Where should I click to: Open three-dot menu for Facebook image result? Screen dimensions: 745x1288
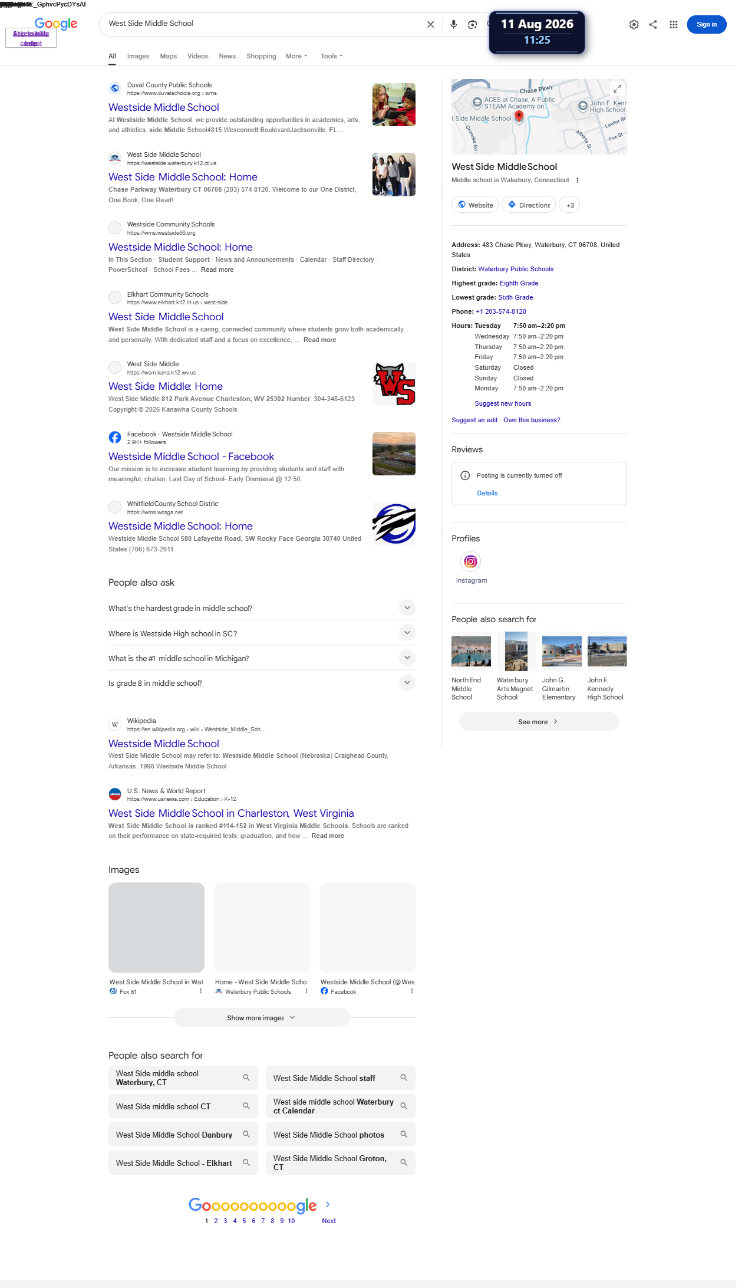(412, 991)
